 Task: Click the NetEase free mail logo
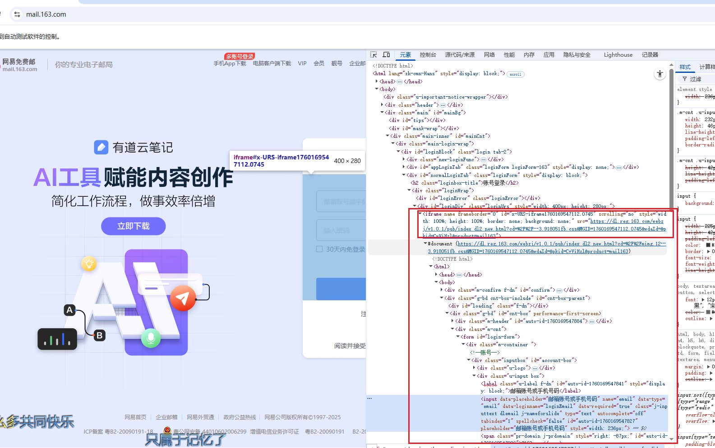(19, 64)
